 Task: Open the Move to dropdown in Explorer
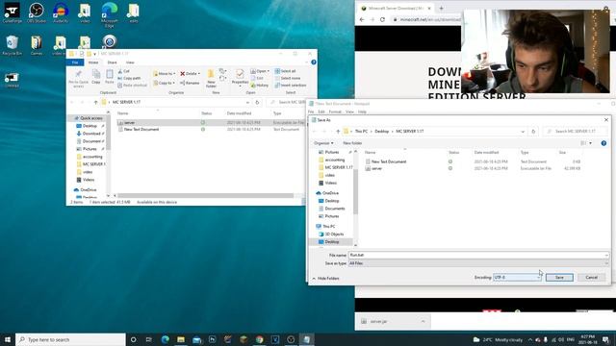click(164, 73)
